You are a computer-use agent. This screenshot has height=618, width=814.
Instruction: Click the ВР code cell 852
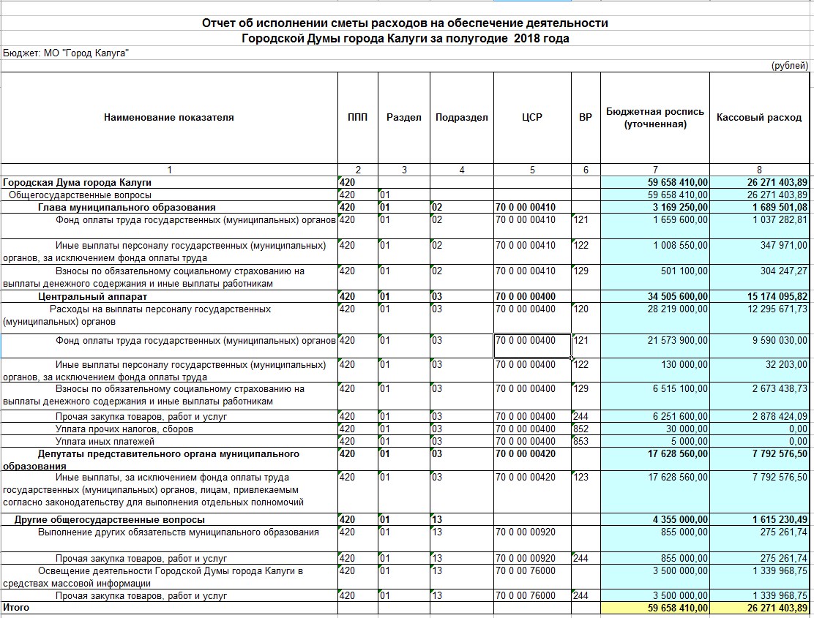tap(585, 429)
